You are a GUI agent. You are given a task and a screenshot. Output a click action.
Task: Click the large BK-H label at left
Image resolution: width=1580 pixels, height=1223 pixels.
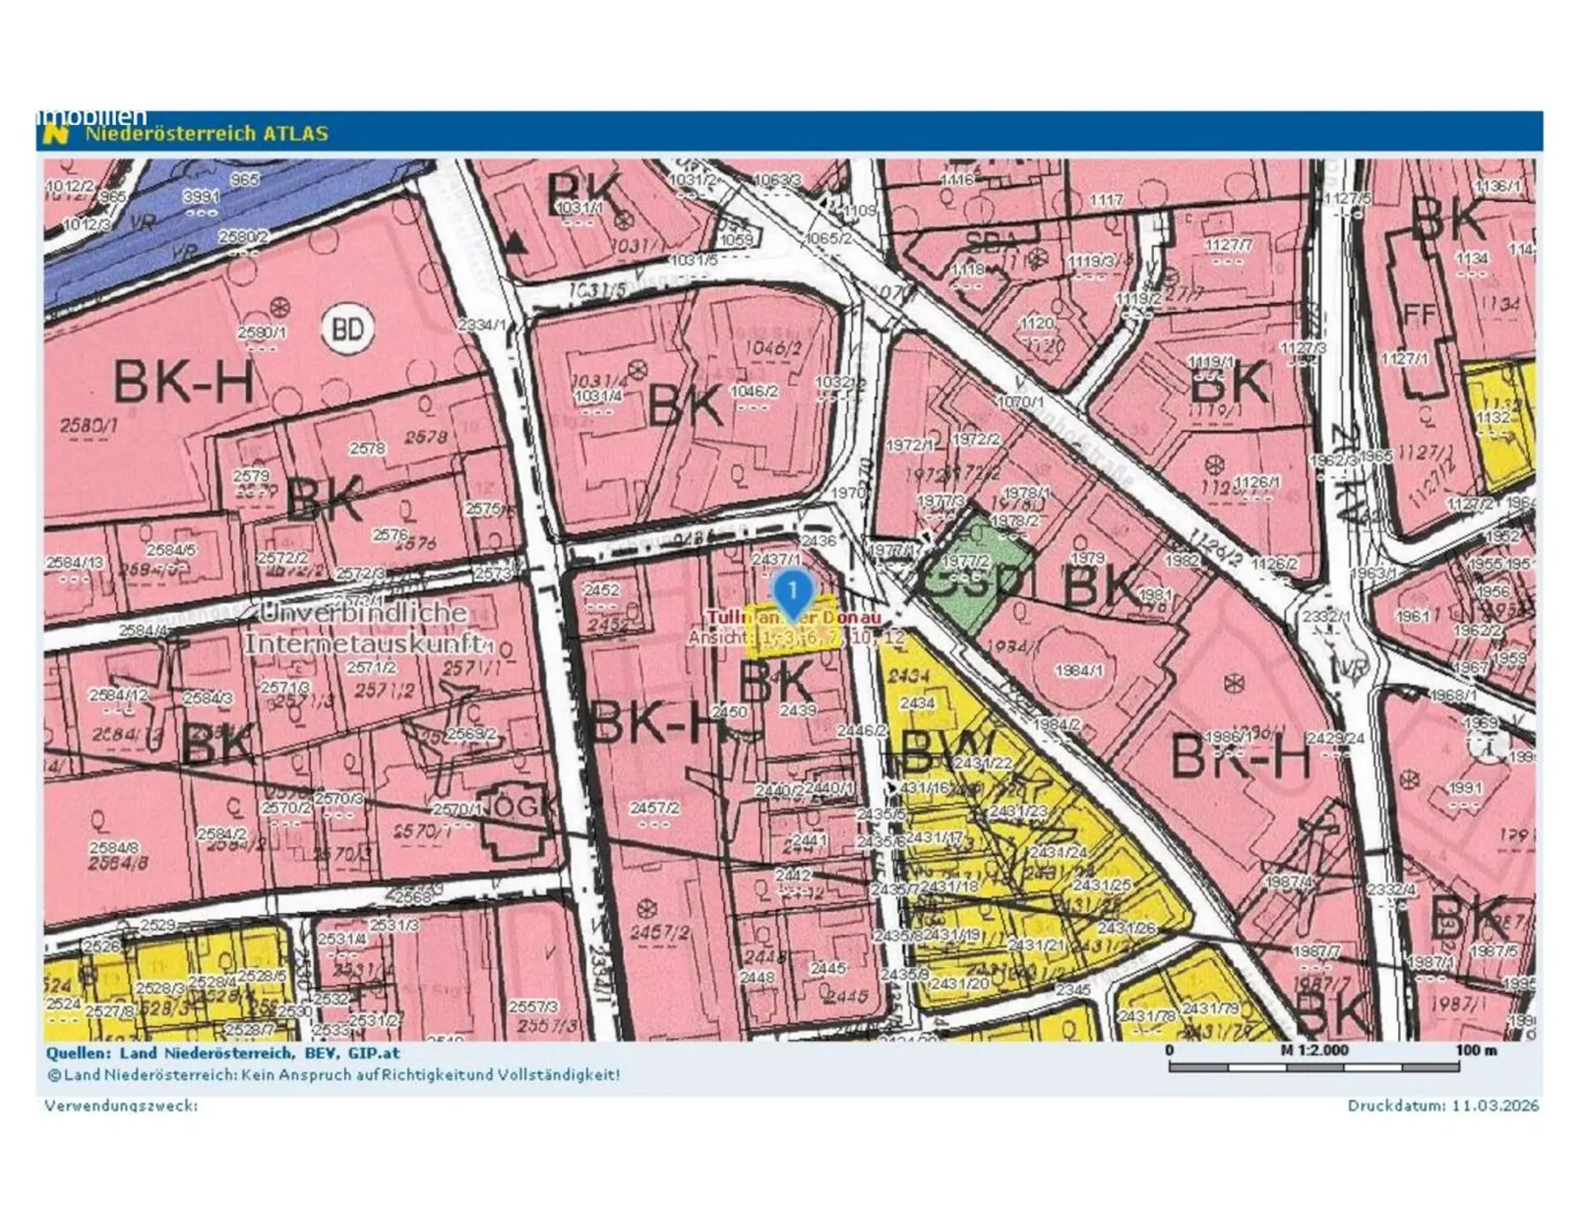183,382
